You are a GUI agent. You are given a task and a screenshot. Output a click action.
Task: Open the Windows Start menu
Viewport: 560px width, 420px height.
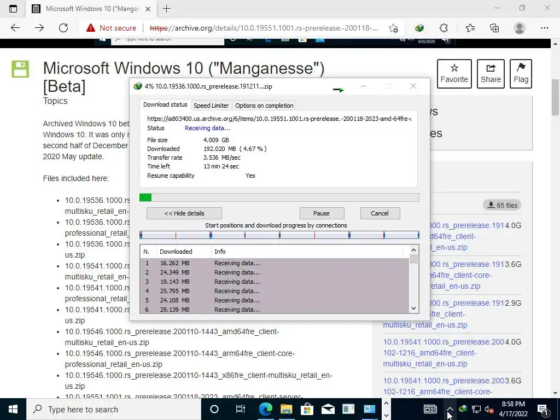pyautogui.click(x=13, y=409)
